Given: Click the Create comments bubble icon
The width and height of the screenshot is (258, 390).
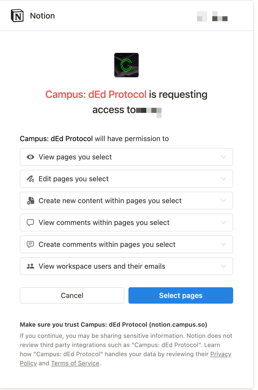Looking at the screenshot, I should [x=30, y=245].
